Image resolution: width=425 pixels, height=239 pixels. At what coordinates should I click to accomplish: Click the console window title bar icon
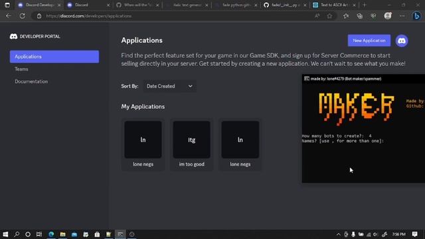click(x=307, y=78)
